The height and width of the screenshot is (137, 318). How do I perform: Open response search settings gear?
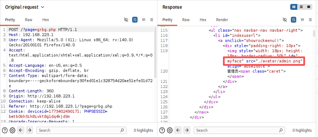tap(170, 130)
